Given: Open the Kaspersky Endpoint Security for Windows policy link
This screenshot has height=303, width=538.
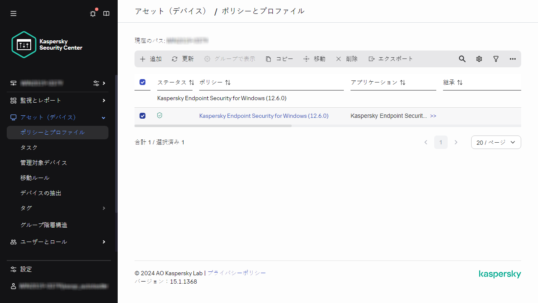Looking at the screenshot, I should click(264, 115).
